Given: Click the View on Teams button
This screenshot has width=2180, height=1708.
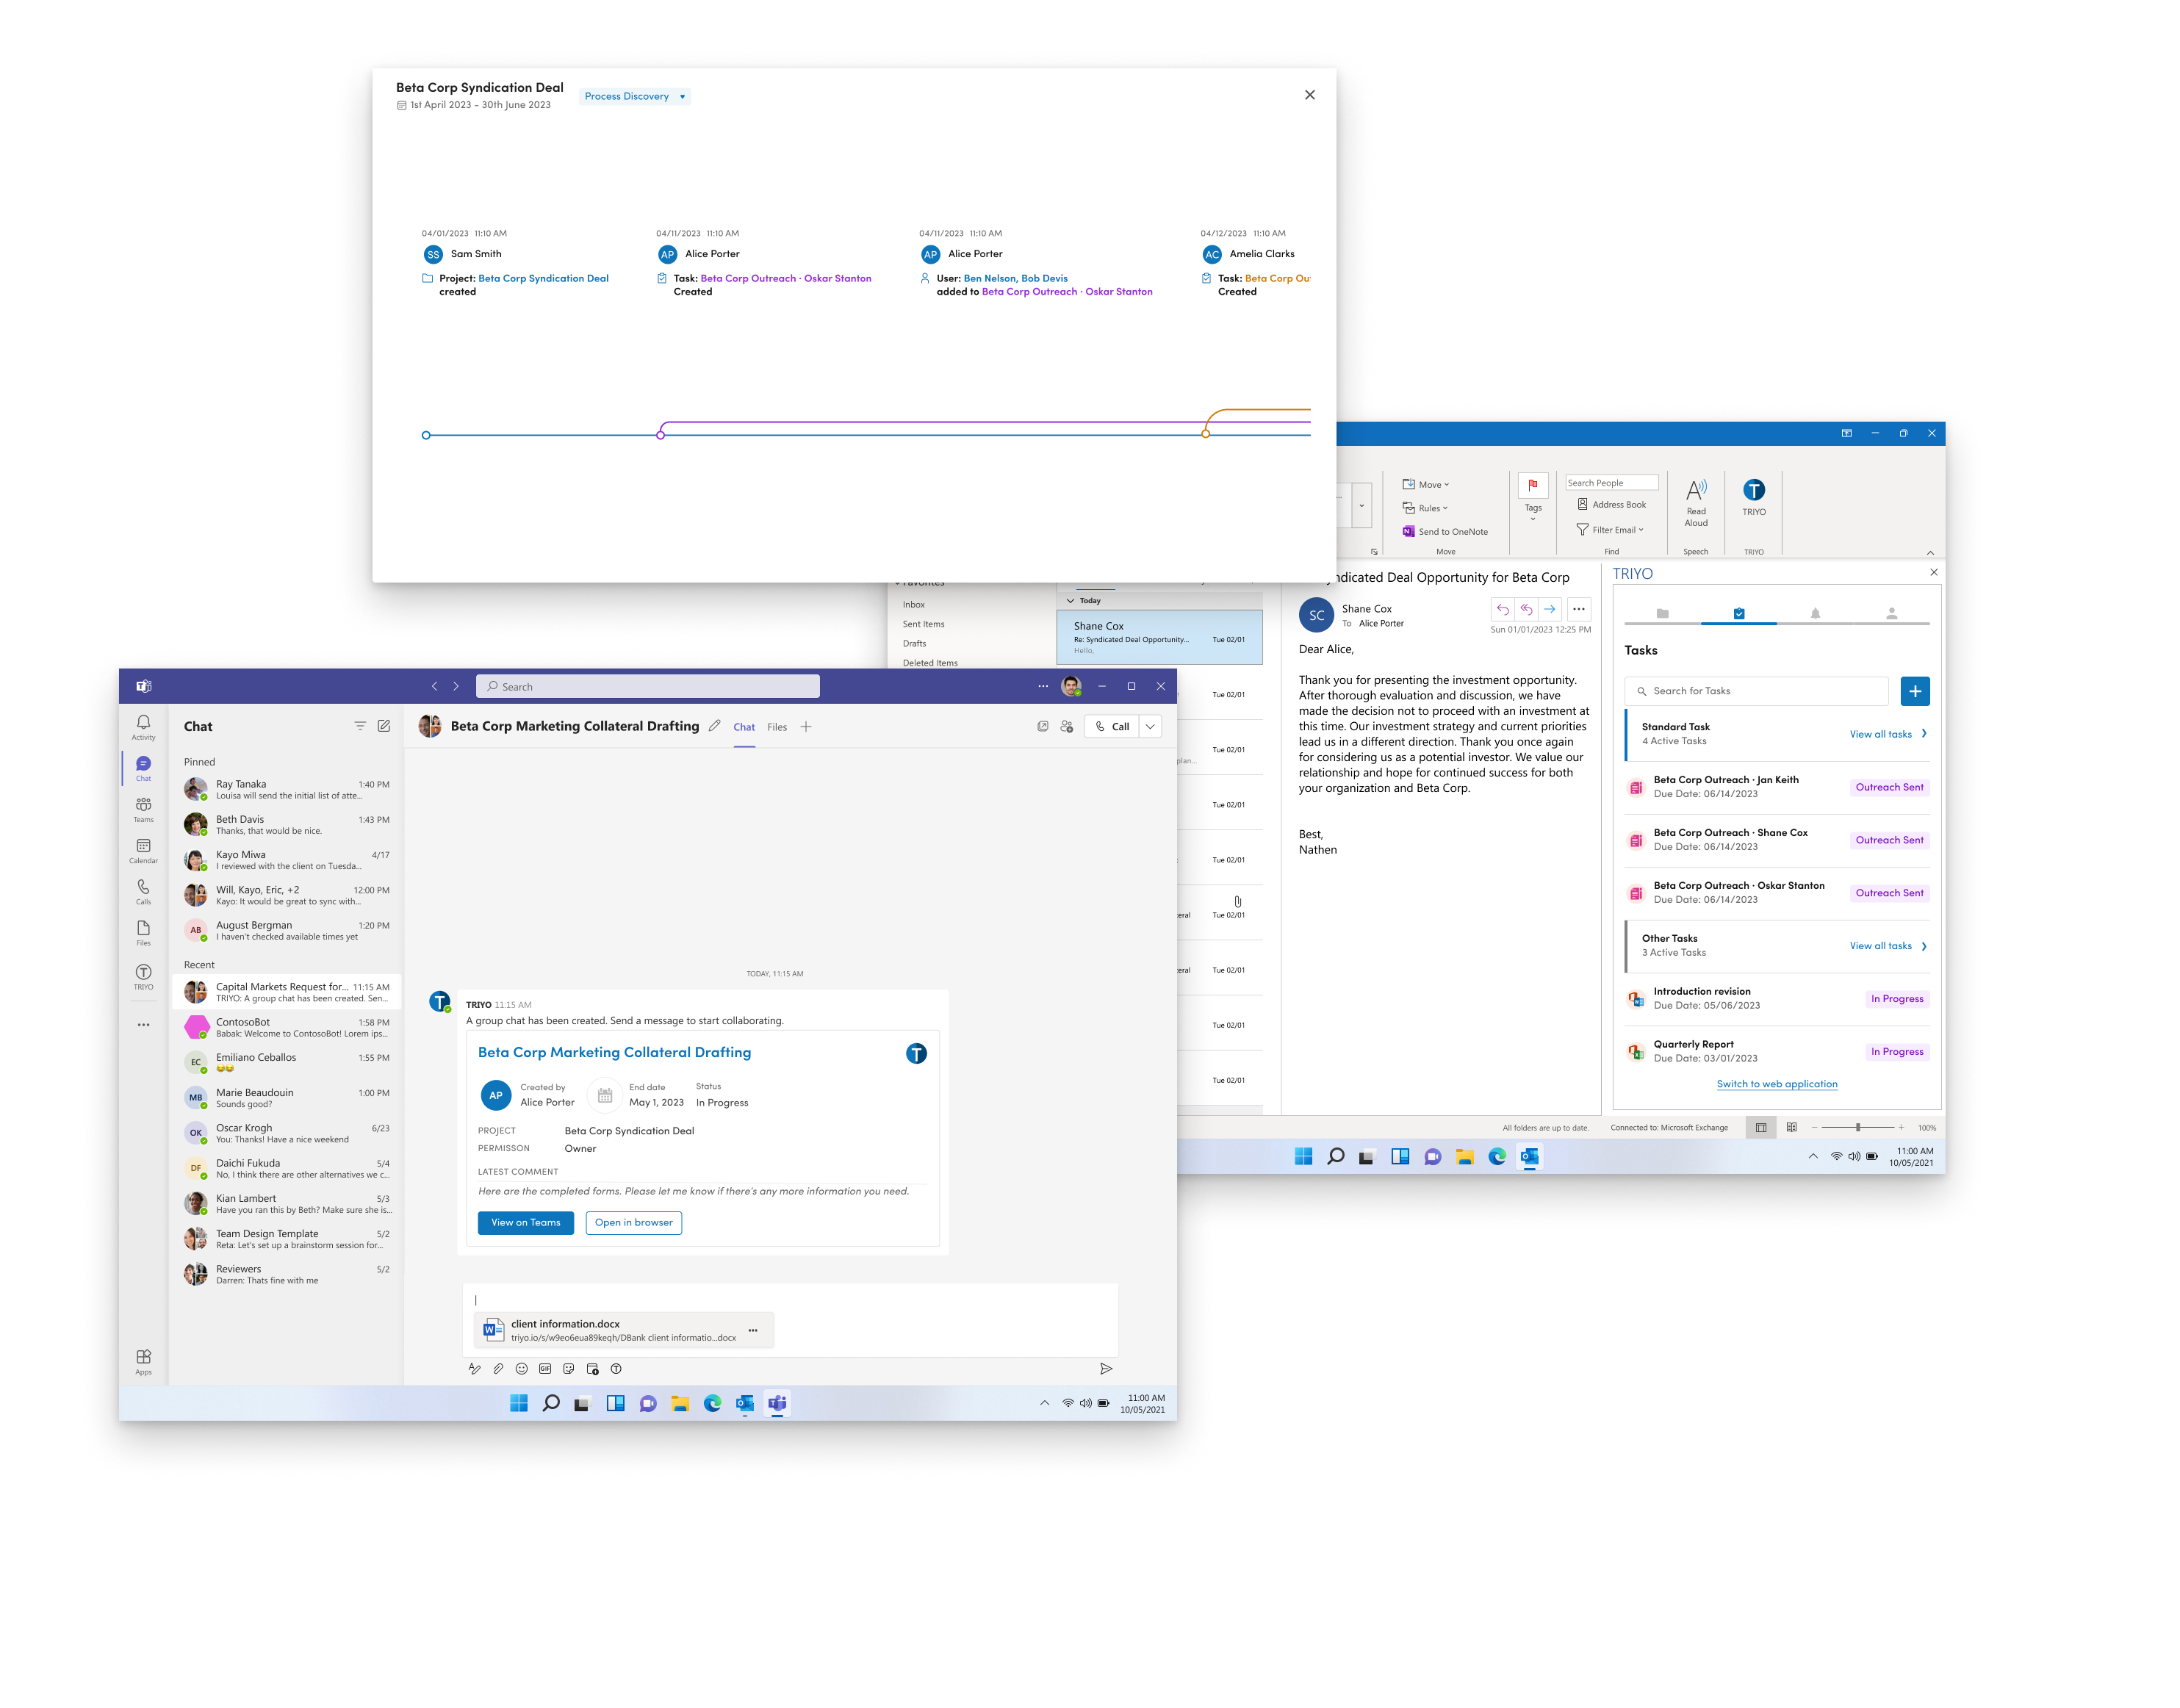Looking at the screenshot, I should click(x=526, y=1223).
